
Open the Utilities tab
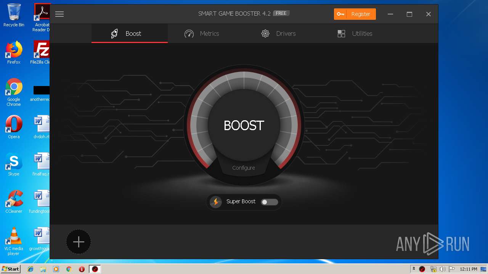coord(355,33)
